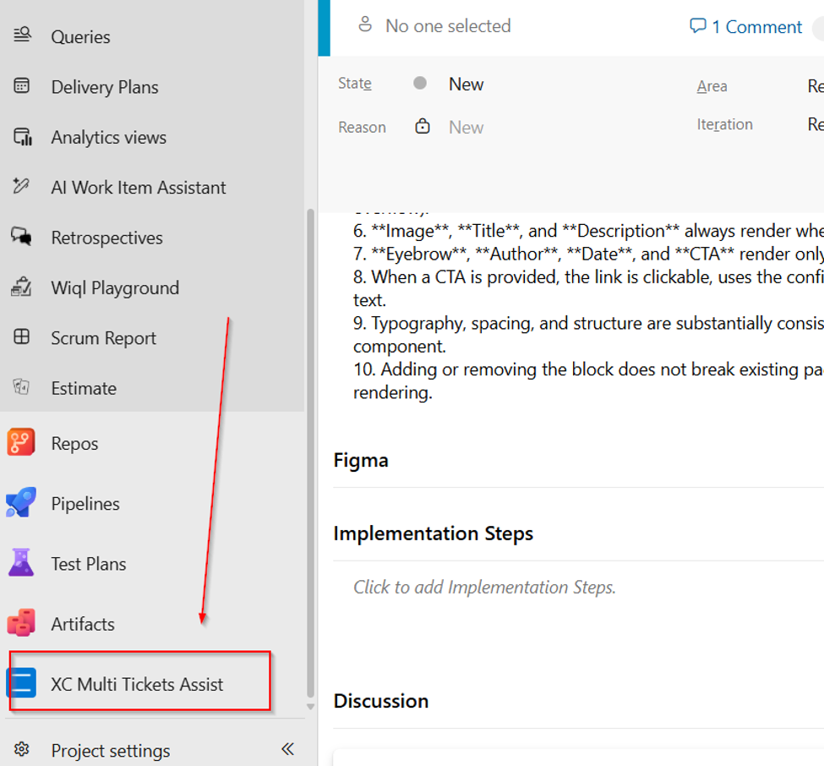
Task: Click the Area field label
Action: [712, 85]
